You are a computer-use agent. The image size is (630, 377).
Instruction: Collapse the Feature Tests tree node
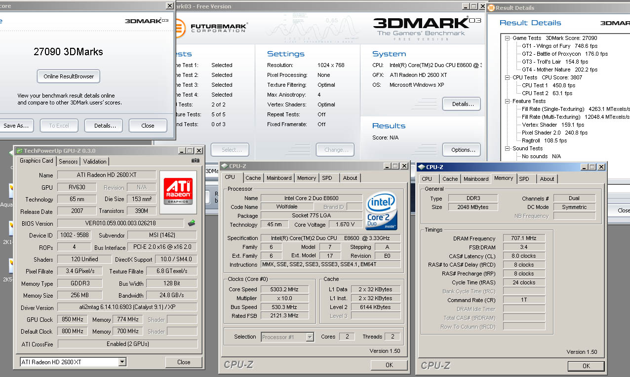click(508, 101)
